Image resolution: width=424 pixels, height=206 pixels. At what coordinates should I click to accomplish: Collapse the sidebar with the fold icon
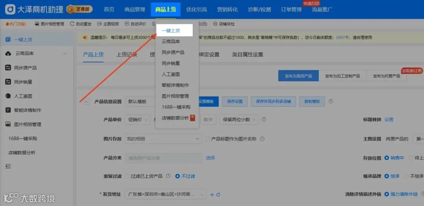point(8,166)
